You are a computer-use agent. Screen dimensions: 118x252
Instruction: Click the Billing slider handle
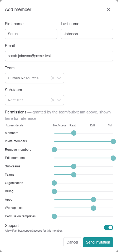54,191
